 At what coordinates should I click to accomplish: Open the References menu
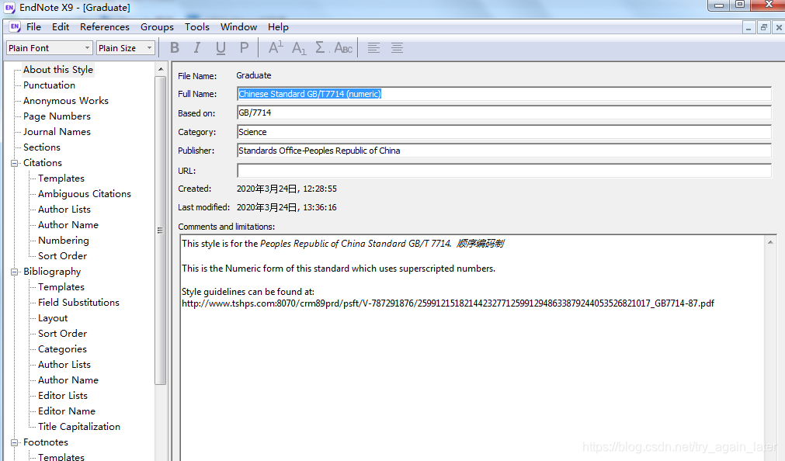105,26
